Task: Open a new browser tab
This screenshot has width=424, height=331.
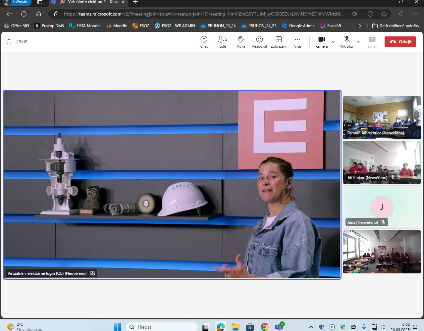Action: (135, 2)
